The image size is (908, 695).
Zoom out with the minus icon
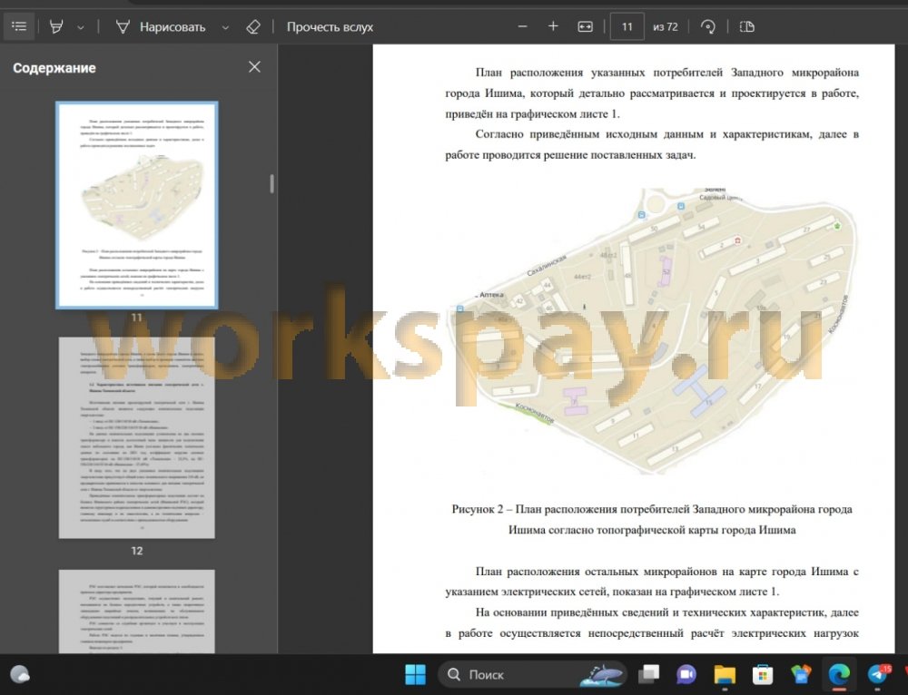click(x=522, y=26)
